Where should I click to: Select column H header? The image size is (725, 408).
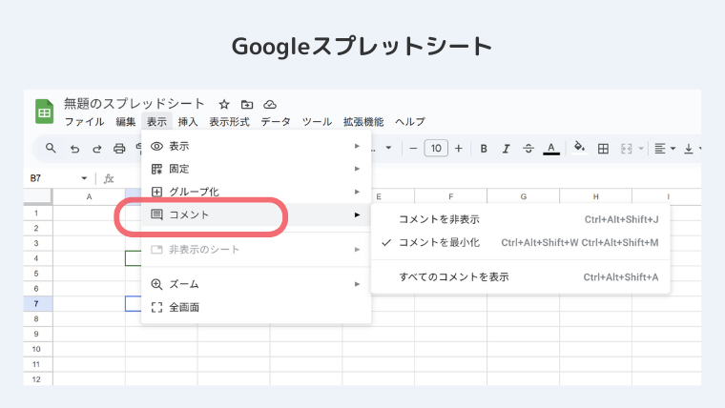coord(596,196)
